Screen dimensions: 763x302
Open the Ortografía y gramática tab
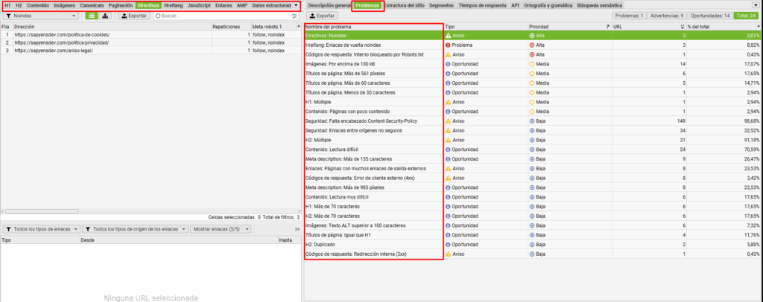click(x=548, y=5)
